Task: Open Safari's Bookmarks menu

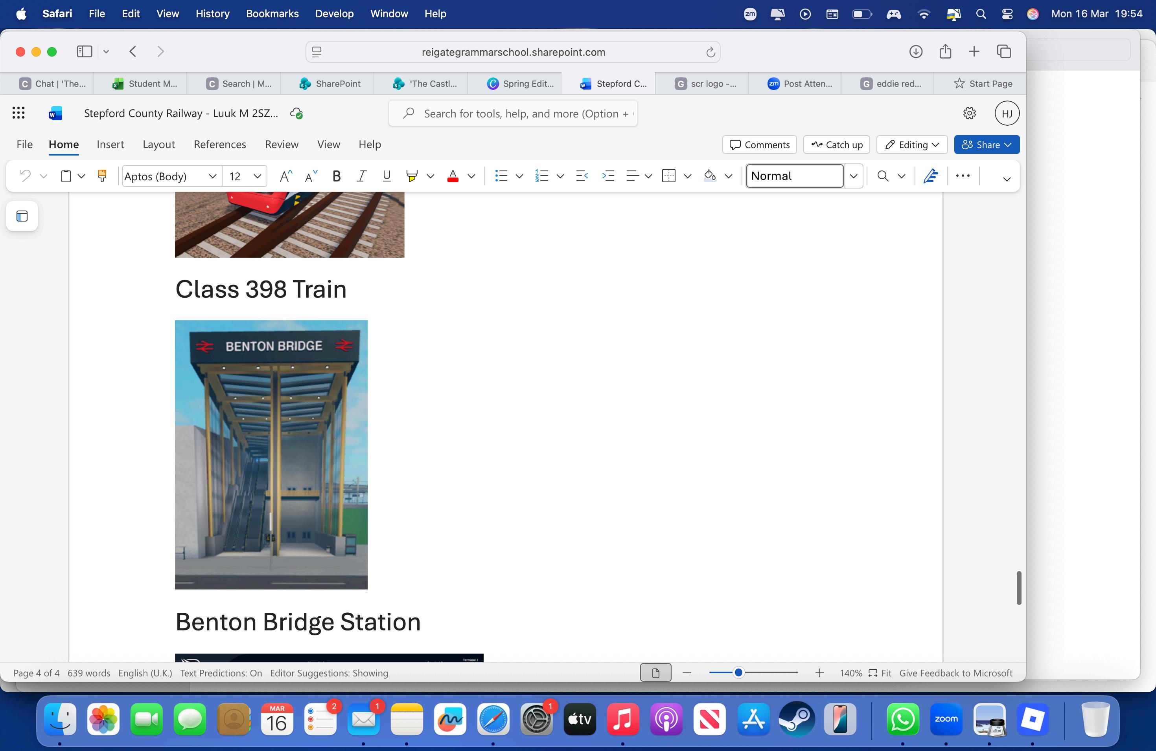Action: pyautogui.click(x=272, y=14)
